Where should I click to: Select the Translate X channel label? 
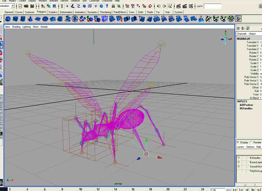[x=252, y=42]
